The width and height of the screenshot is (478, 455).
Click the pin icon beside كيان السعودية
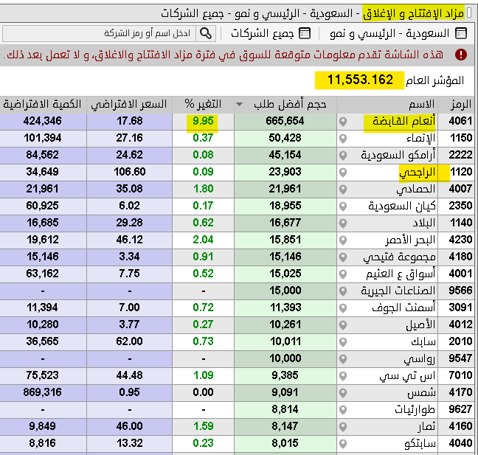click(343, 206)
